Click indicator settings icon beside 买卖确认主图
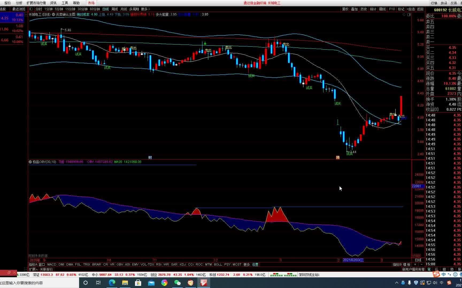This screenshot has height=288, width=462. 53,14
